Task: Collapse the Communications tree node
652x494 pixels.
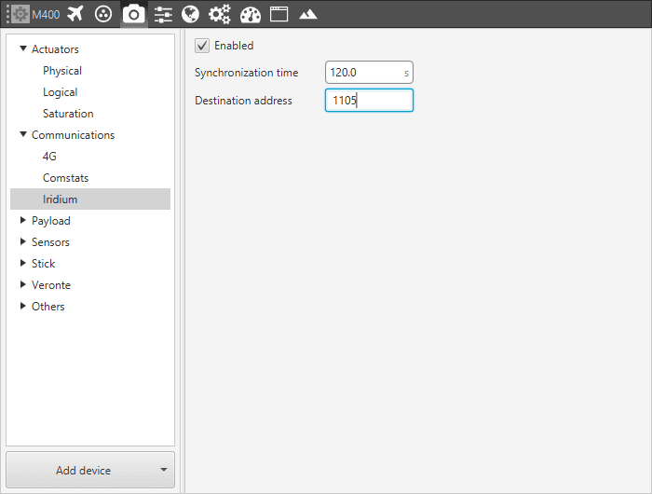Action: [x=23, y=134]
